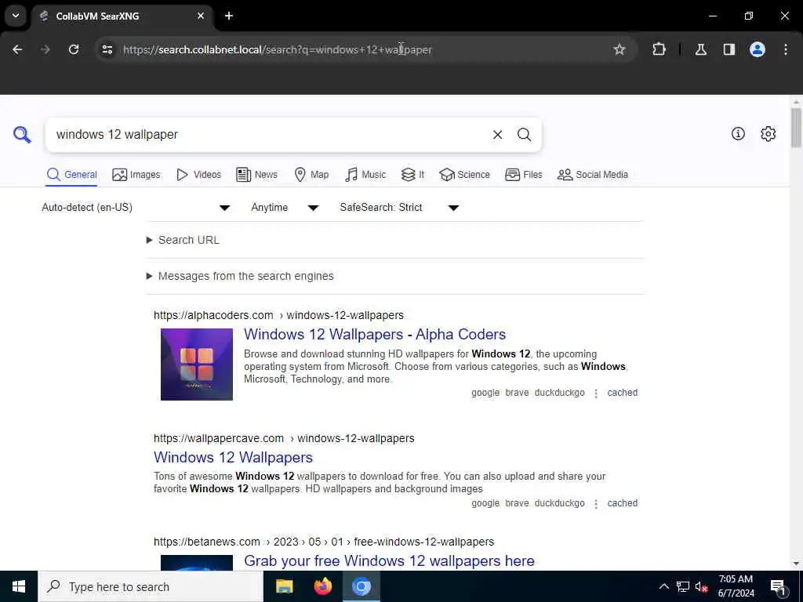
Task: Expand Messages from the search engines
Action: click(x=240, y=276)
